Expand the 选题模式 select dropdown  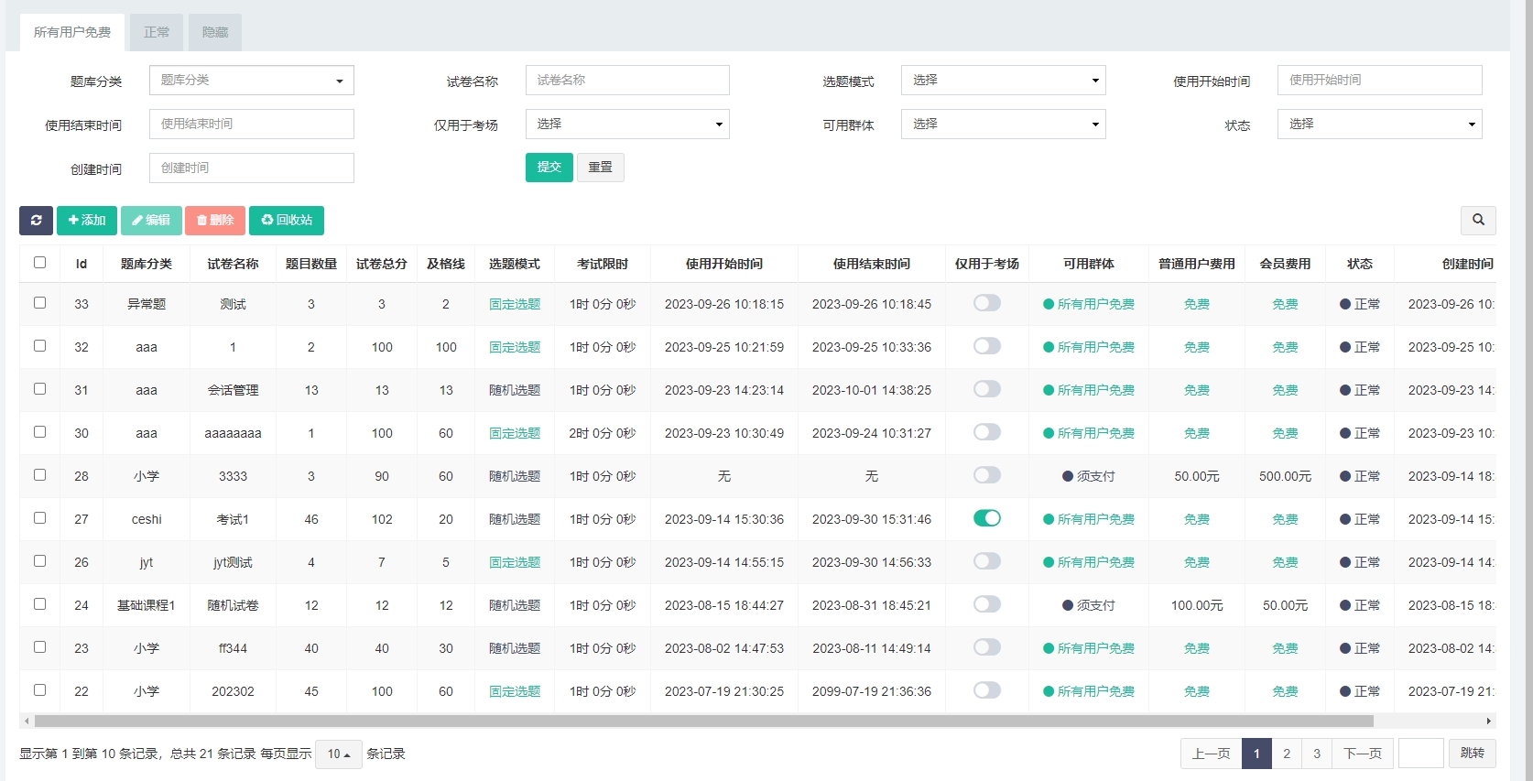[x=1003, y=81]
